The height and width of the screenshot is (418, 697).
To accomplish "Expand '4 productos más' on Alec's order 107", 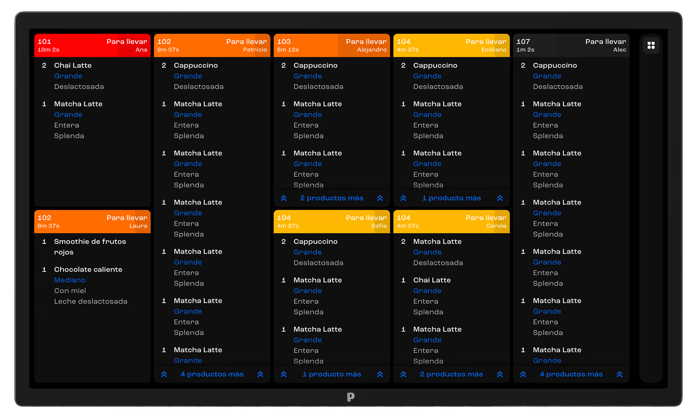I will [x=571, y=374].
